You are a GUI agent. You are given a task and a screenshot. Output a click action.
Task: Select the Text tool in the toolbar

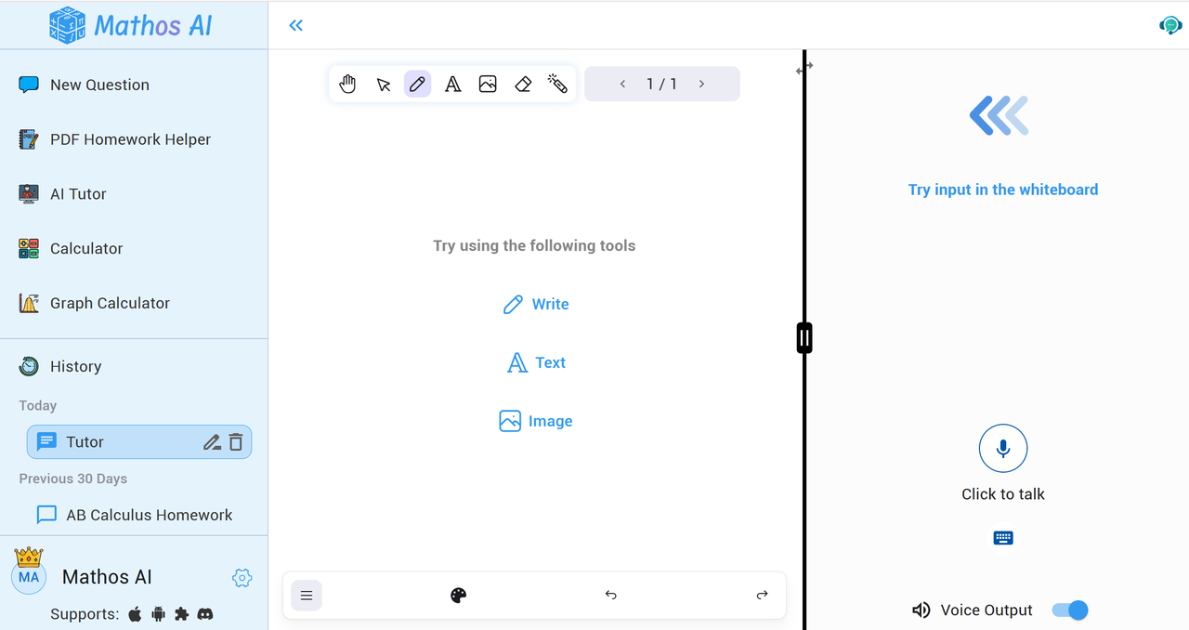tap(452, 84)
